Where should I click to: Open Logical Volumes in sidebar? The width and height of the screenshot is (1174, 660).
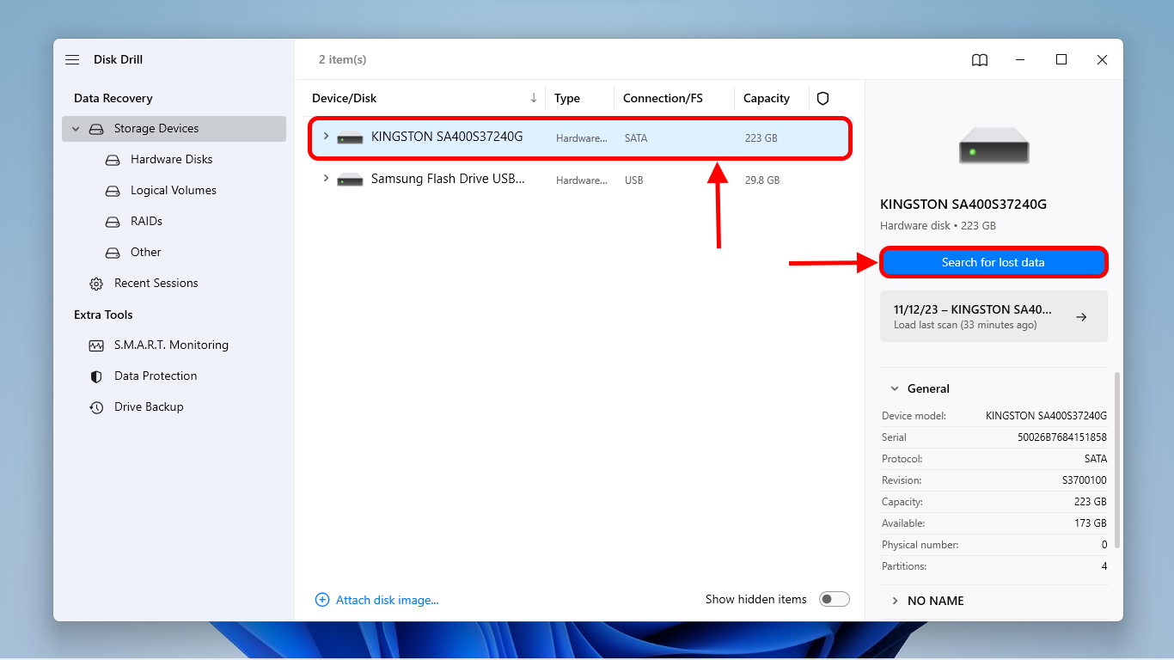point(174,190)
